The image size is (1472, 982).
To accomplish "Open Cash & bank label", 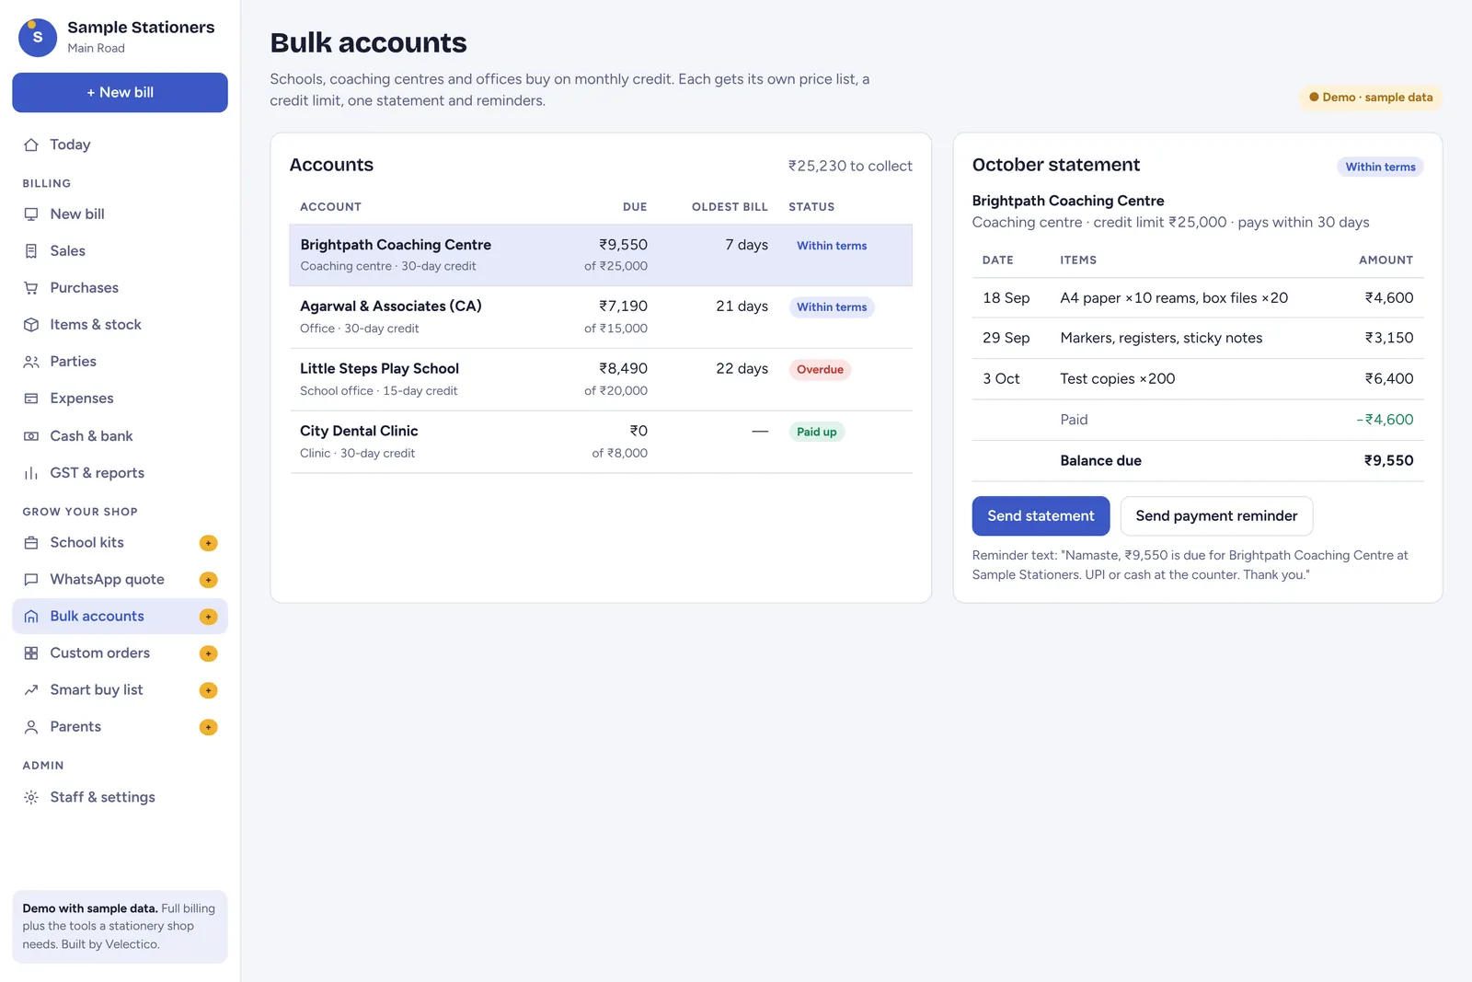I will [x=91, y=435].
